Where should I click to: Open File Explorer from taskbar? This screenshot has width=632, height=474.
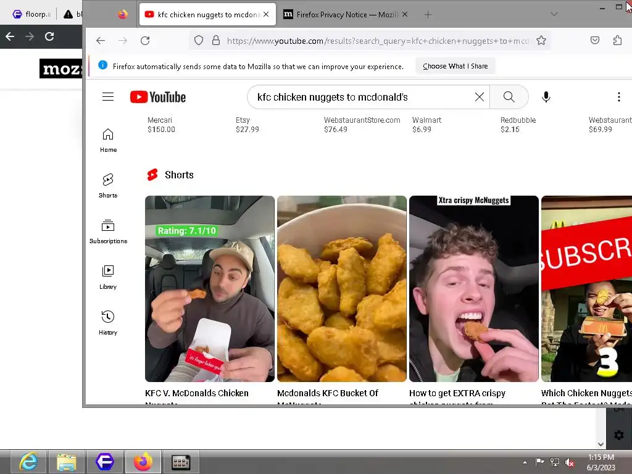point(67,462)
